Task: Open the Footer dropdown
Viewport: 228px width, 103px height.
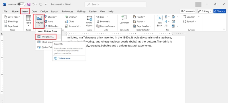Action: (139, 21)
